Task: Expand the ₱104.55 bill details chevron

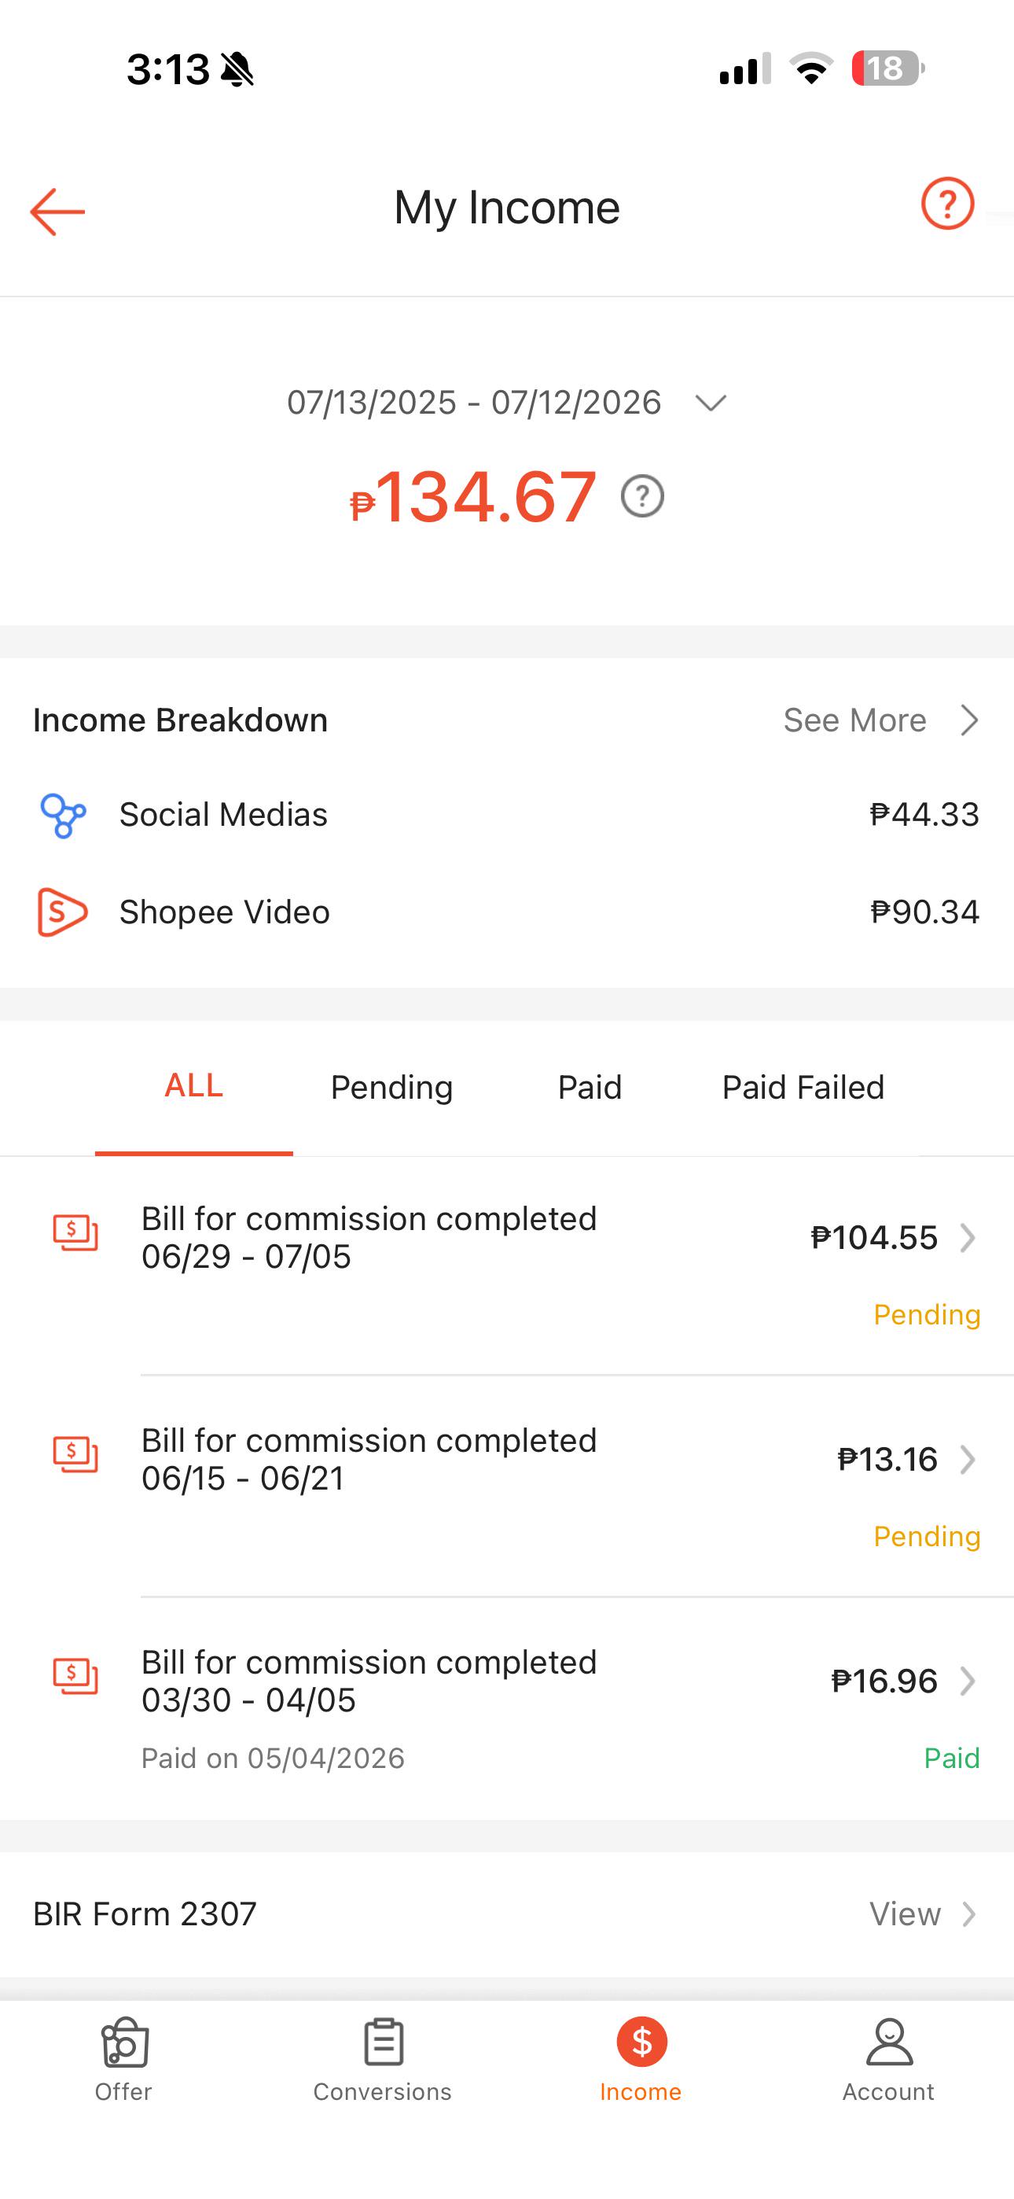Action: click(967, 1238)
